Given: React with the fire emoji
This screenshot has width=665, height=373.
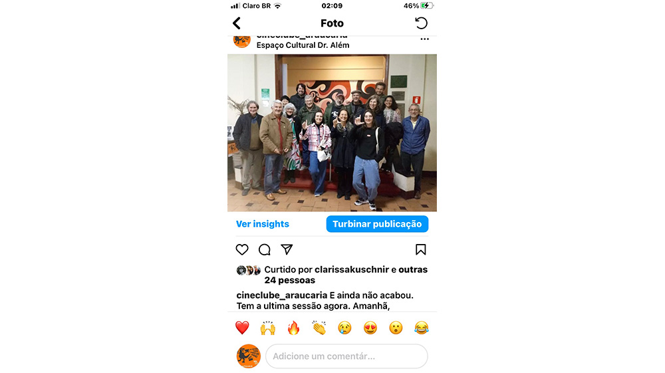Looking at the screenshot, I should click(293, 328).
